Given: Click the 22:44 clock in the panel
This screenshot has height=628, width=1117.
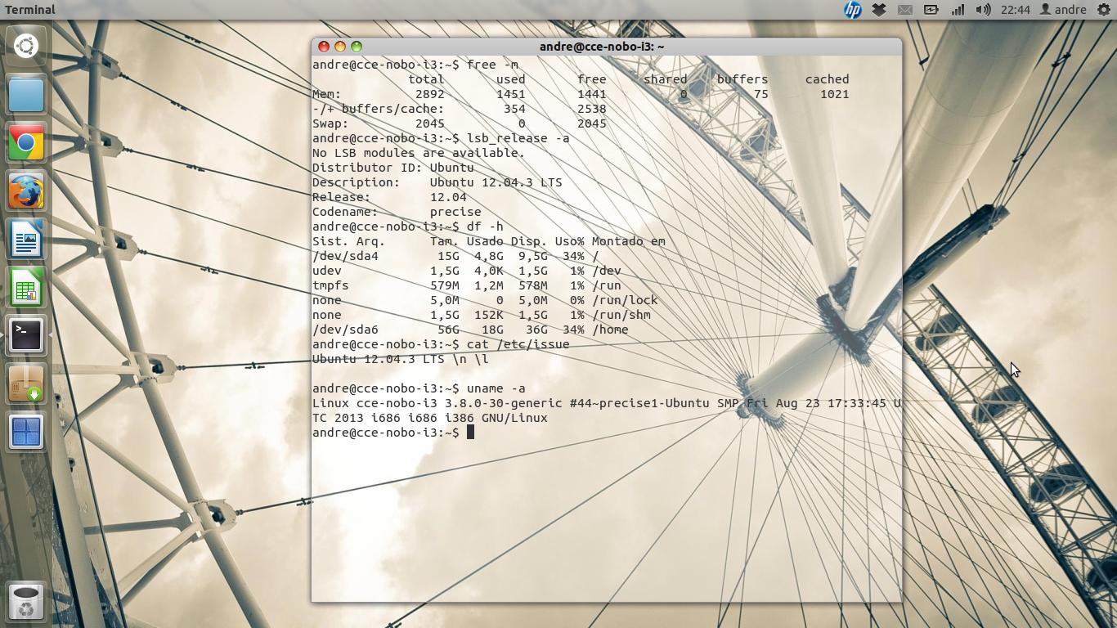Looking at the screenshot, I should (x=1015, y=10).
